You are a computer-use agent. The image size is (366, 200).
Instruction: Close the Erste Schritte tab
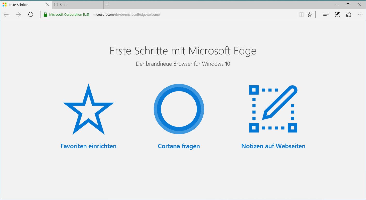pyautogui.click(x=47, y=5)
